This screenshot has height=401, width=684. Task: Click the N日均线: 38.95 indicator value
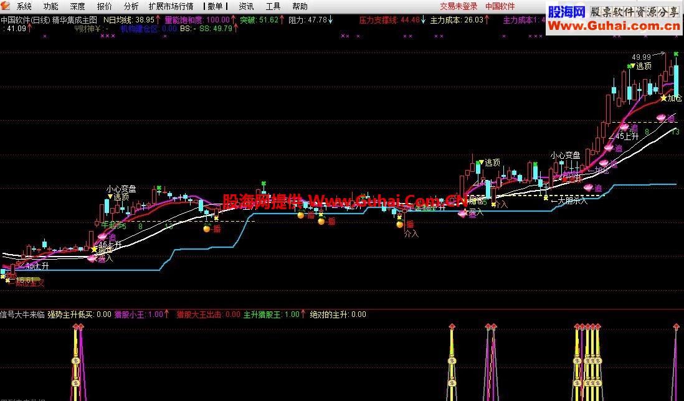click(129, 20)
